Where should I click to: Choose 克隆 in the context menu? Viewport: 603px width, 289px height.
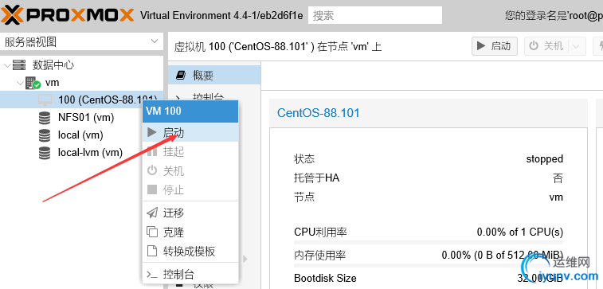(190, 232)
